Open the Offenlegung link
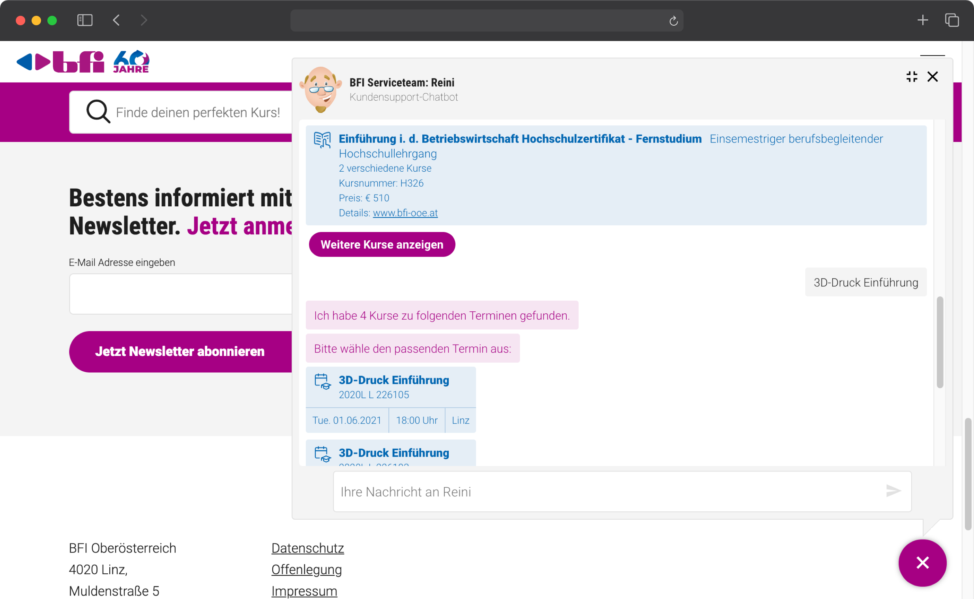The image size is (974, 599). click(306, 569)
